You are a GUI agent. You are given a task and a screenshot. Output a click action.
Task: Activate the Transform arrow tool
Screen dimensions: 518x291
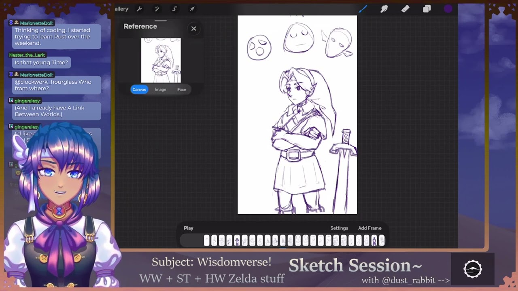tap(192, 9)
